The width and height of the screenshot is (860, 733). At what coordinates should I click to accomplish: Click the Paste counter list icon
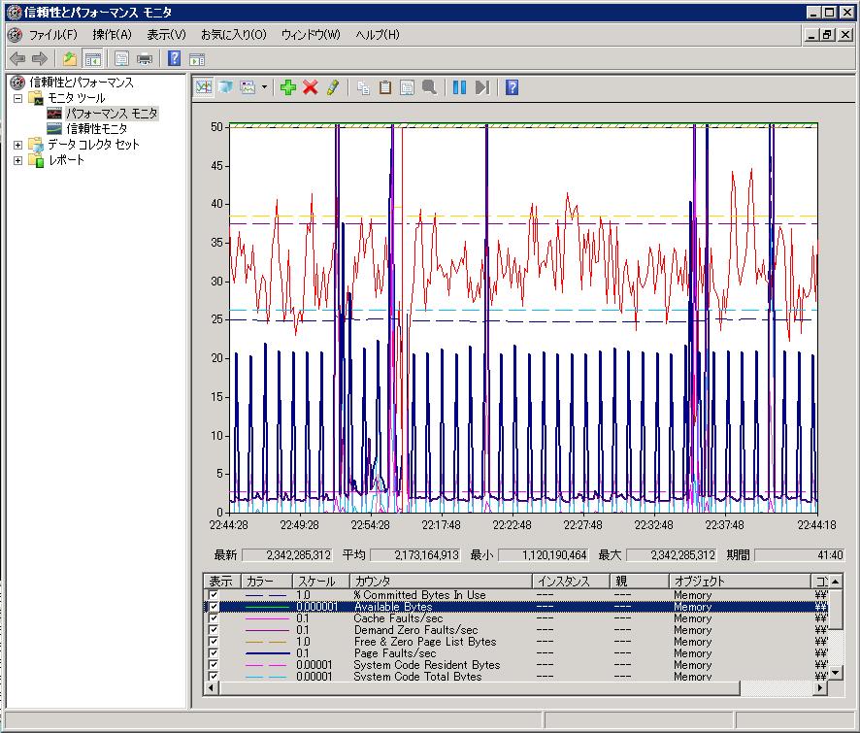pyautogui.click(x=385, y=87)
